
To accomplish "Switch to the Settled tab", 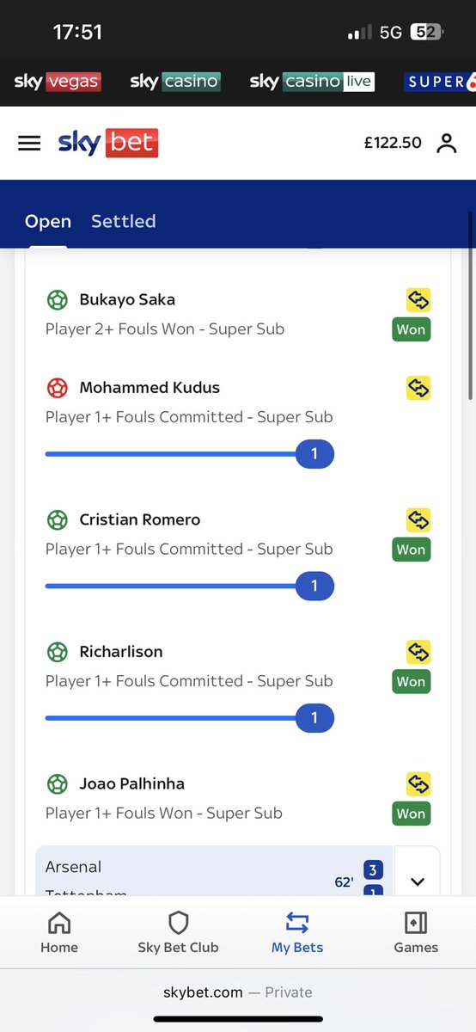I will [124, 221].
